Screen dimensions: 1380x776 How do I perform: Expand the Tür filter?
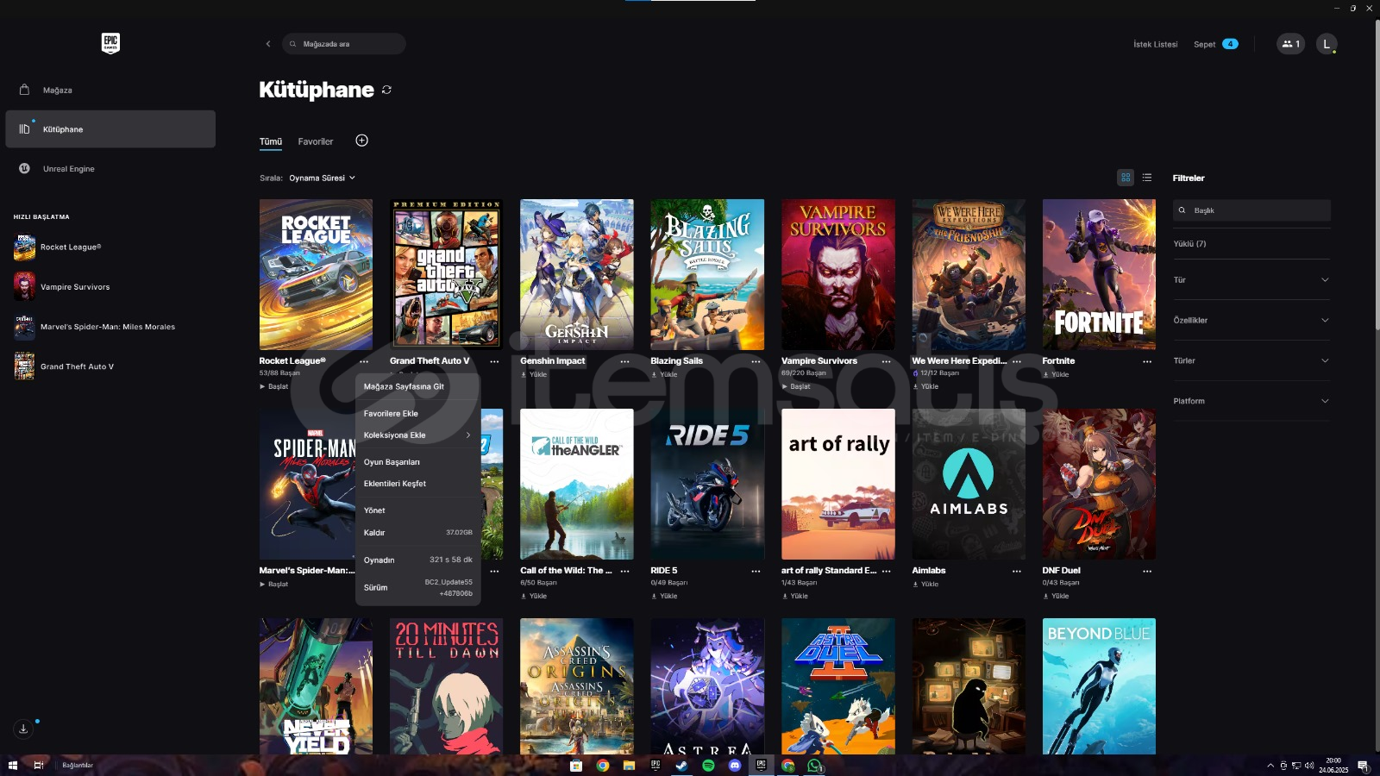click(x=1251, y=280)
